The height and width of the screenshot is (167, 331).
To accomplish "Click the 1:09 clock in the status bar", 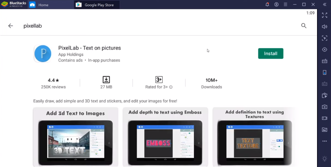I will (x=310, y=13).
